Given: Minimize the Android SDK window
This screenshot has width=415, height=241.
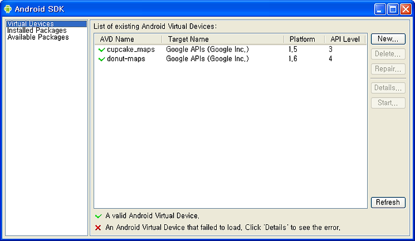Looking at the screenshot, I should (380, 9).
